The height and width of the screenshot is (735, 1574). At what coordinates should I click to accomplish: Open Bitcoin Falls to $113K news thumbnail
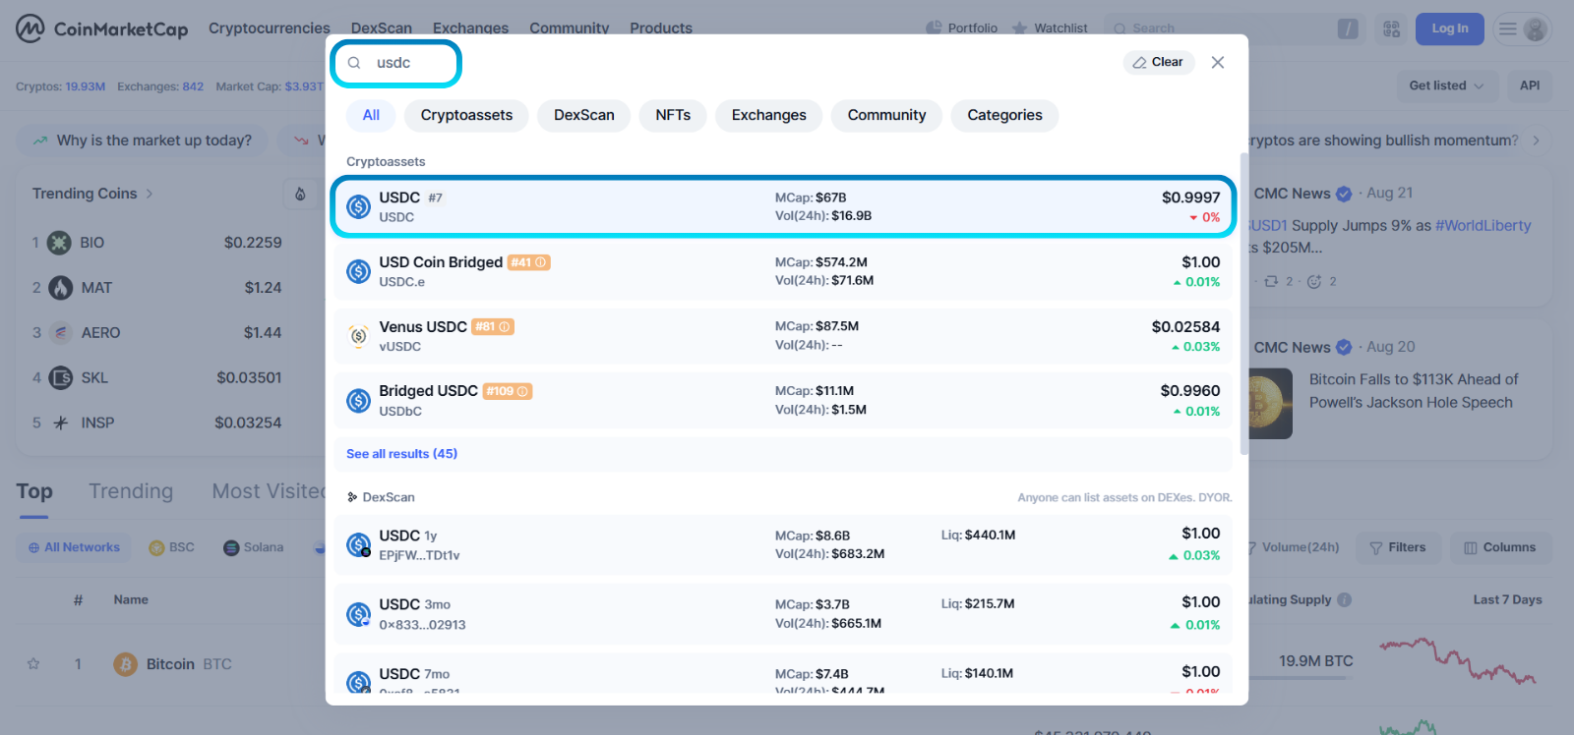coord(1270,403)
